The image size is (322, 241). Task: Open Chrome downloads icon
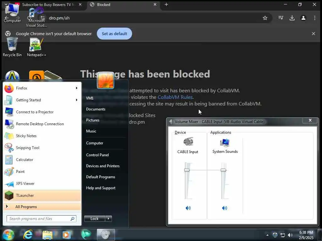pos(292,18)
